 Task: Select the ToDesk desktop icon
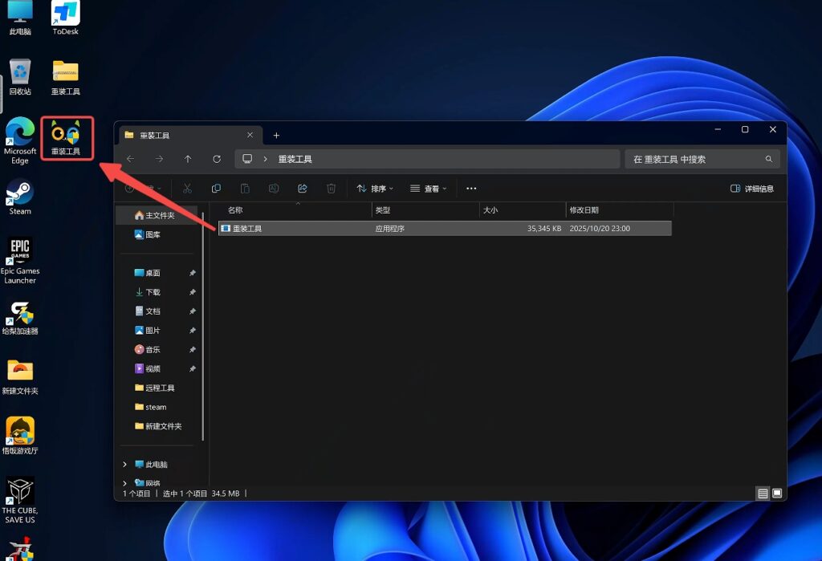(65, 18)
